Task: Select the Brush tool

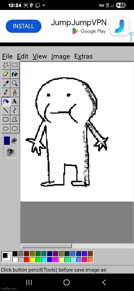Action: (x=15, y=92)
